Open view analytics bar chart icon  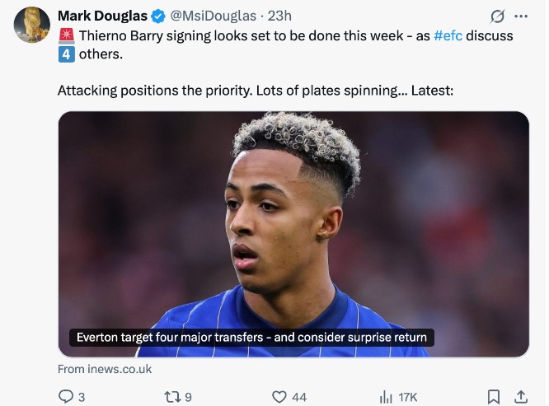click(x=386, y=397)
